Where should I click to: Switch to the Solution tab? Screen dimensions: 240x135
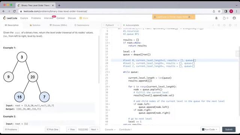(x=35, y=25)
